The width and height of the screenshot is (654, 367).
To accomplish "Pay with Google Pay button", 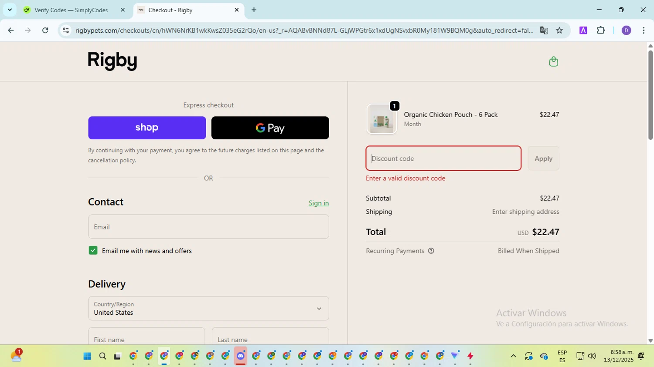I will pos(270,128).
